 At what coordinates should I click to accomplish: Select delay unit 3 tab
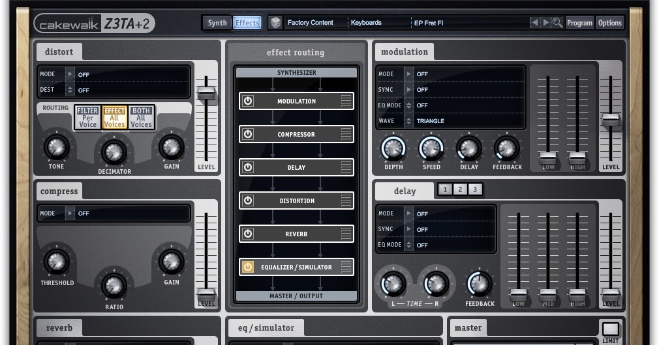coord(475,189)
